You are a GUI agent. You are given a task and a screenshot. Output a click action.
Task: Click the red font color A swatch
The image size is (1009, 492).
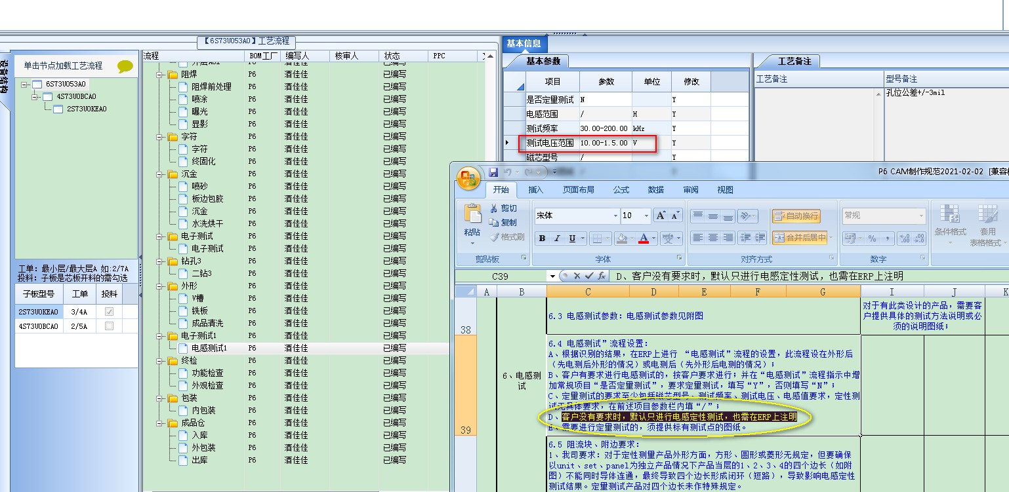pyautogui.click(x=644, y=238)
